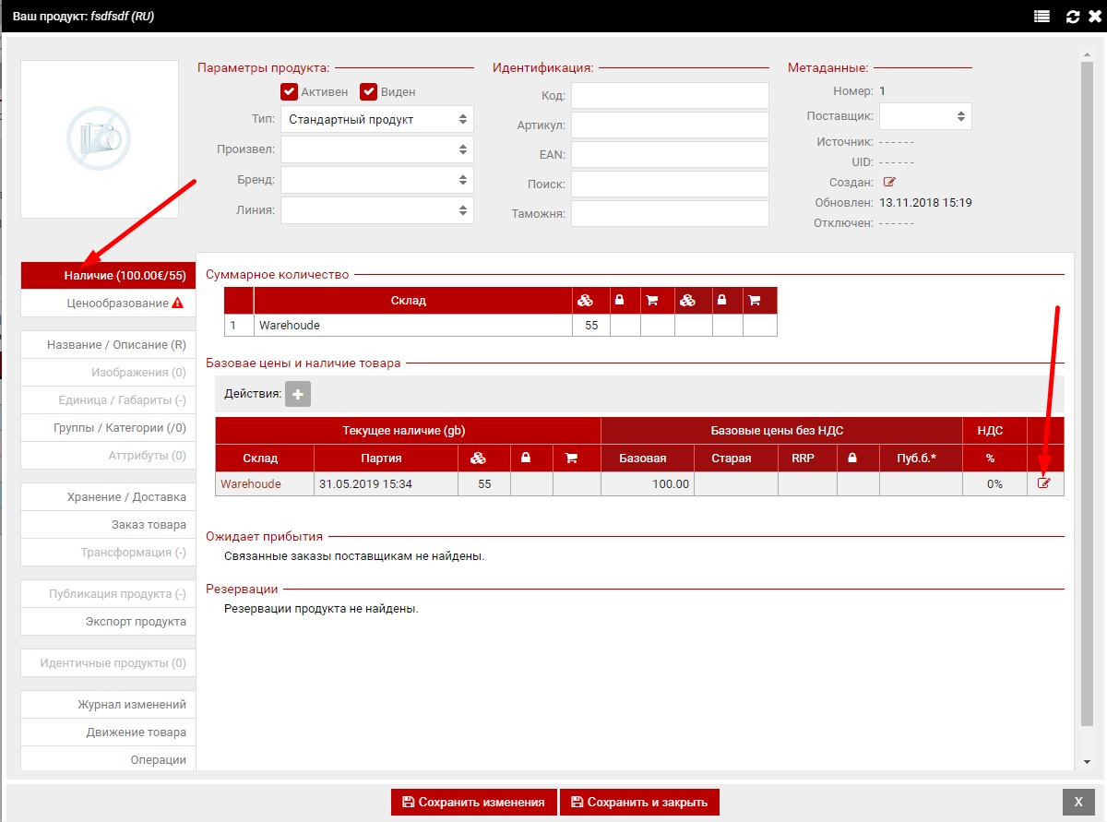Switch to the Хранение / Доставка tab
This screenshot has width=1107, height=822.
coord(108,496)
